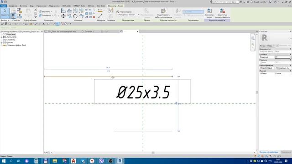Select Связанные файлы Revit in browser
The image size is (292, 164).
tap(16, 45)
